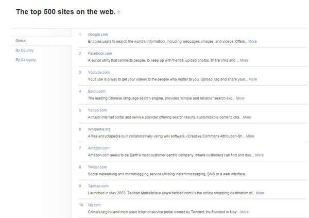Open the Youtube.com site link
The image size is (309, 218).
click(x=99, y=72)
